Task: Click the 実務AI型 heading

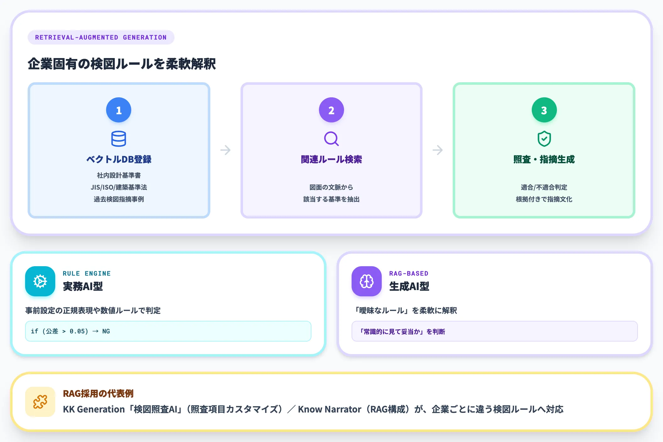Action: [83, 286]
